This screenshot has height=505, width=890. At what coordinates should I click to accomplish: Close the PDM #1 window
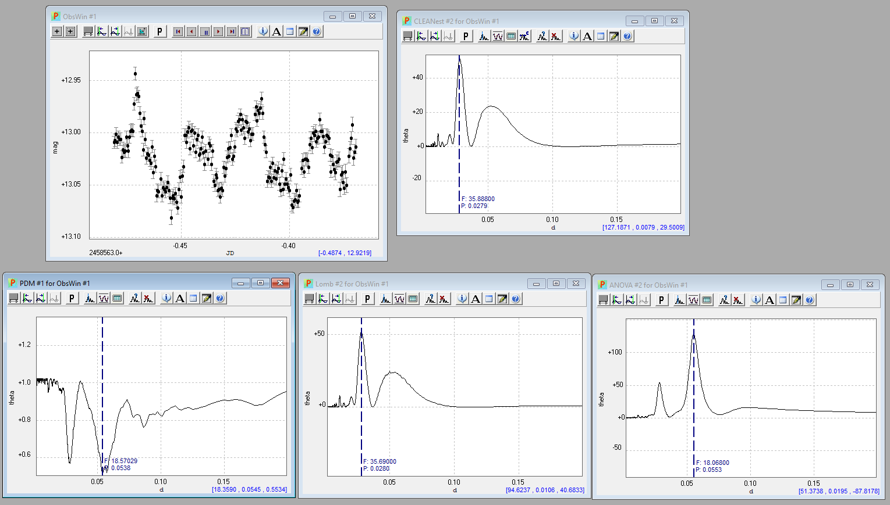(x=280, y=283)
